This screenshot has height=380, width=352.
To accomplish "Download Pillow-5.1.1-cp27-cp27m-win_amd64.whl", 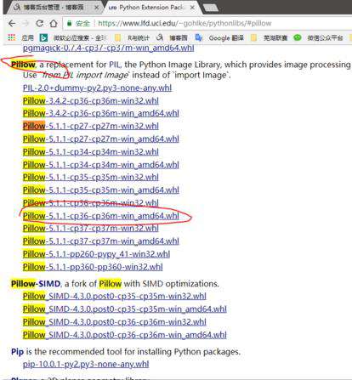I will 101,139.
